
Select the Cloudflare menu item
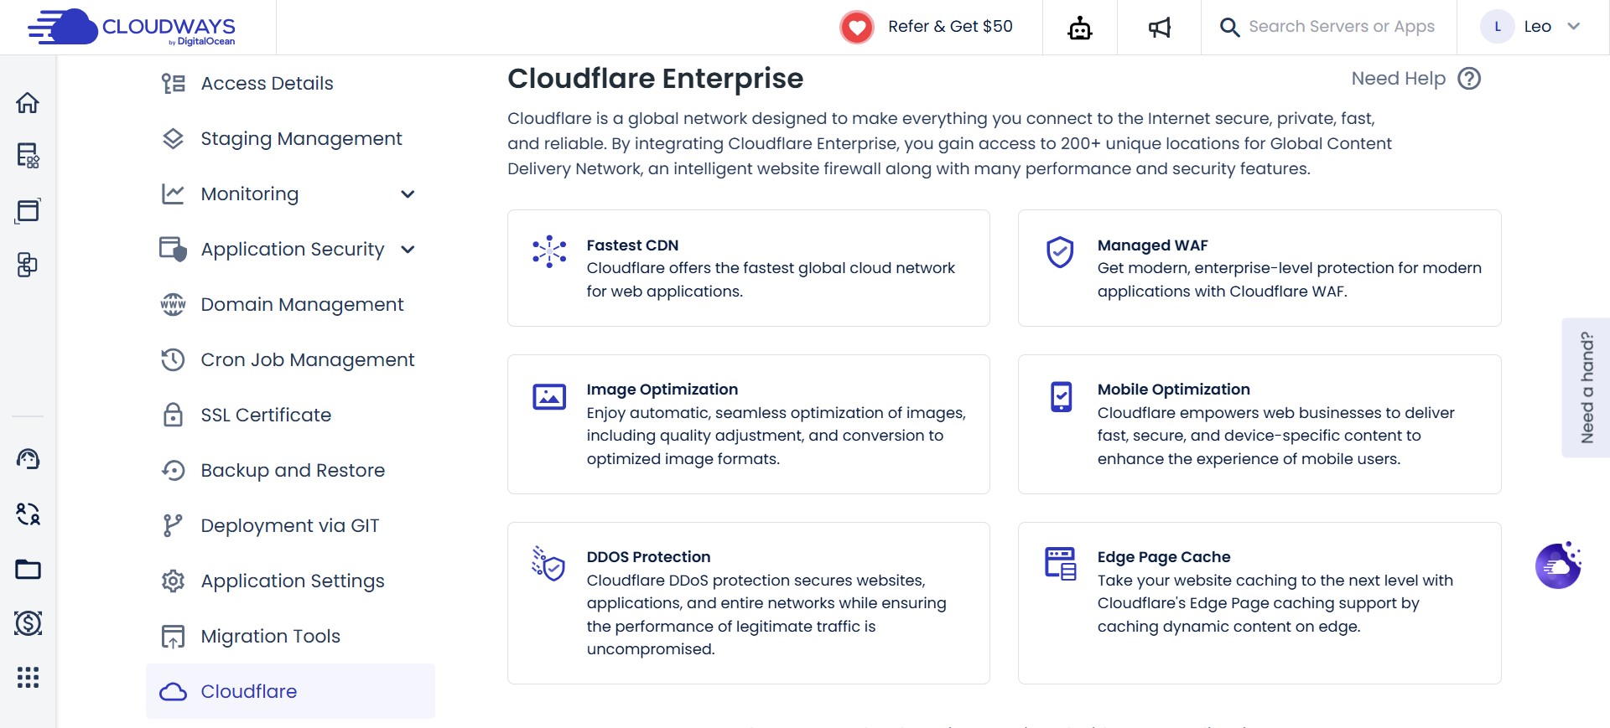point(290,691)
